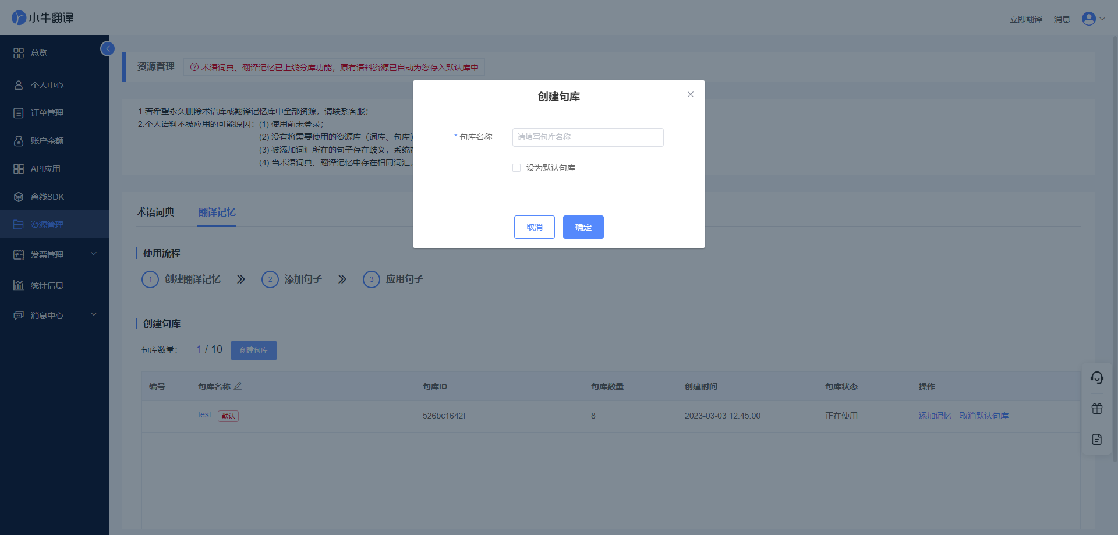
Task: Check 设为默认句库 checkbox
Action: [x=516, y=168]
